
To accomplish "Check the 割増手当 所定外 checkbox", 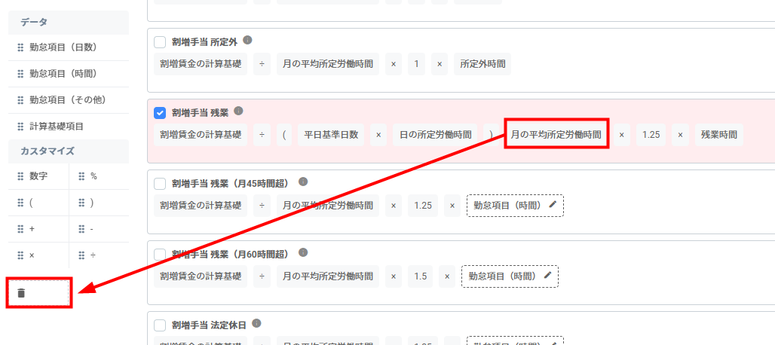I will (160, 42).
